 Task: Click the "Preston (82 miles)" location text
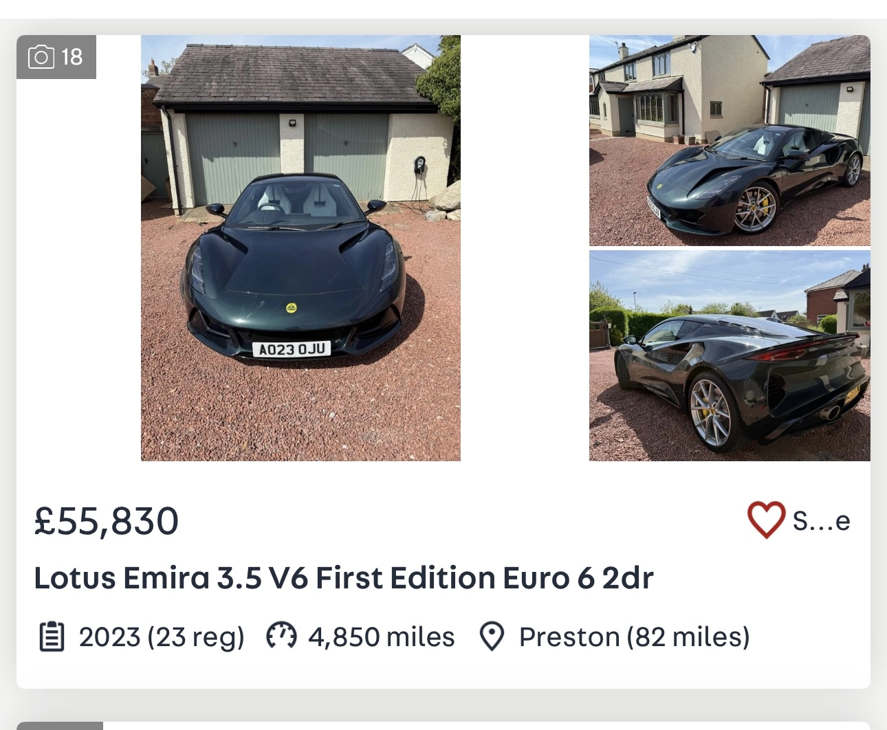pos(634,637)
